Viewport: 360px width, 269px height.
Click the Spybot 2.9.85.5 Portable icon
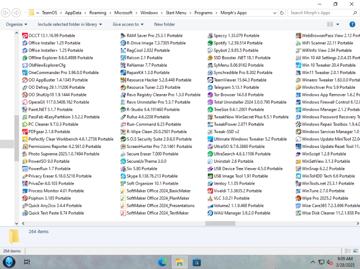[x=210, y=51]
